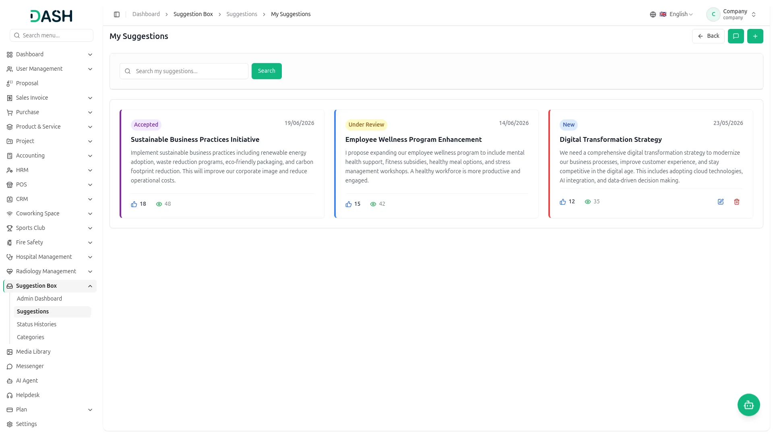Toggle the sidebar panel icon
The image size is (773, 434).
pos(117,14)
